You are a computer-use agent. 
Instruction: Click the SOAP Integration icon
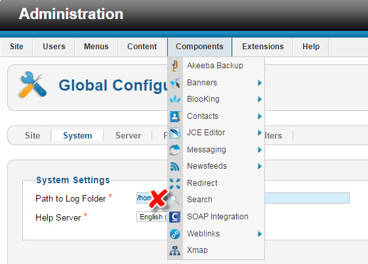pos(175,217)
